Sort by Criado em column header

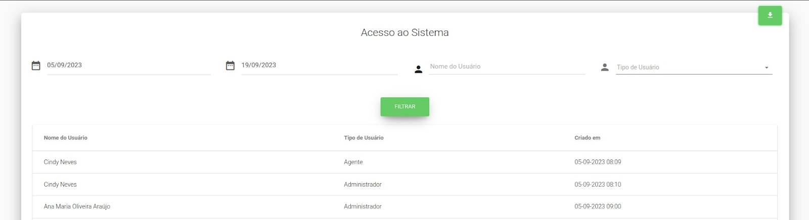(x=587, y=138)
